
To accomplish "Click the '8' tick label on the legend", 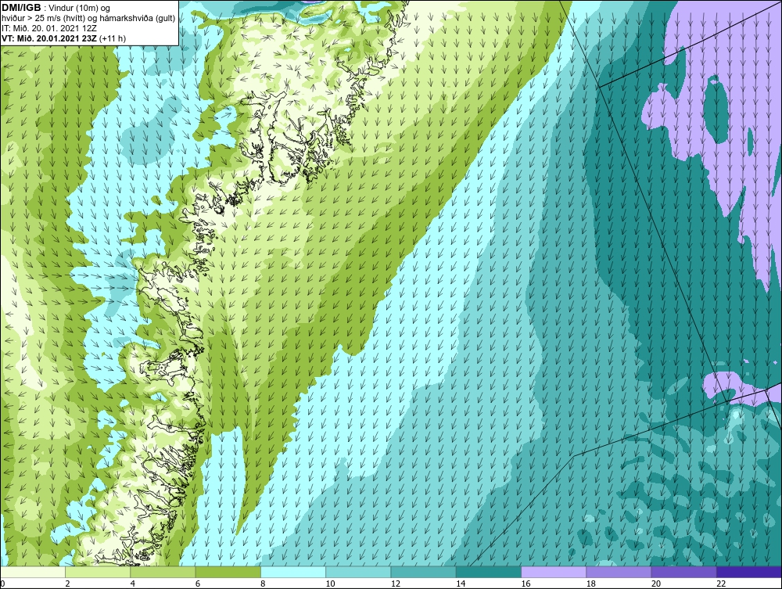I will click(264, 584).
